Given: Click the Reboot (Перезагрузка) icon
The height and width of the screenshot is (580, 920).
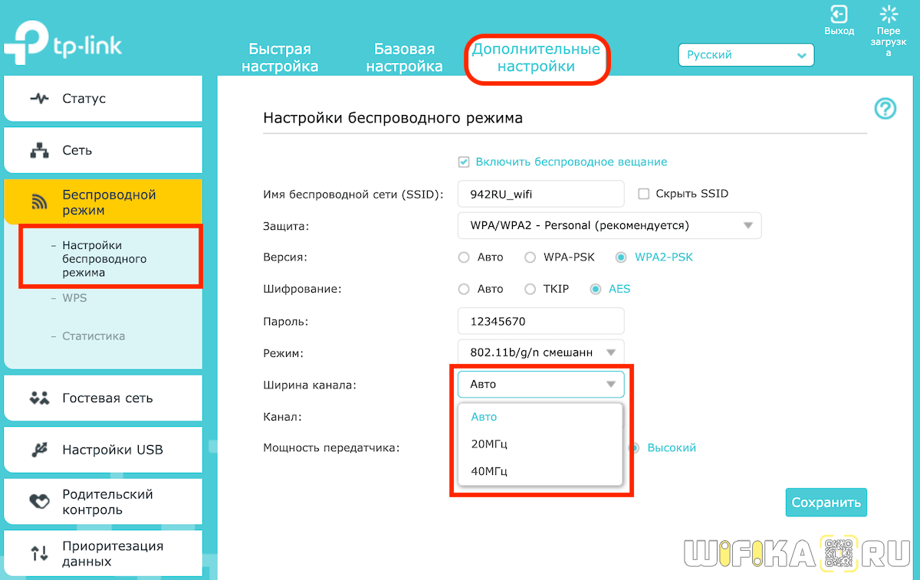Looking at the screenshot, I should pyautogui.click(x=889, y=15).
